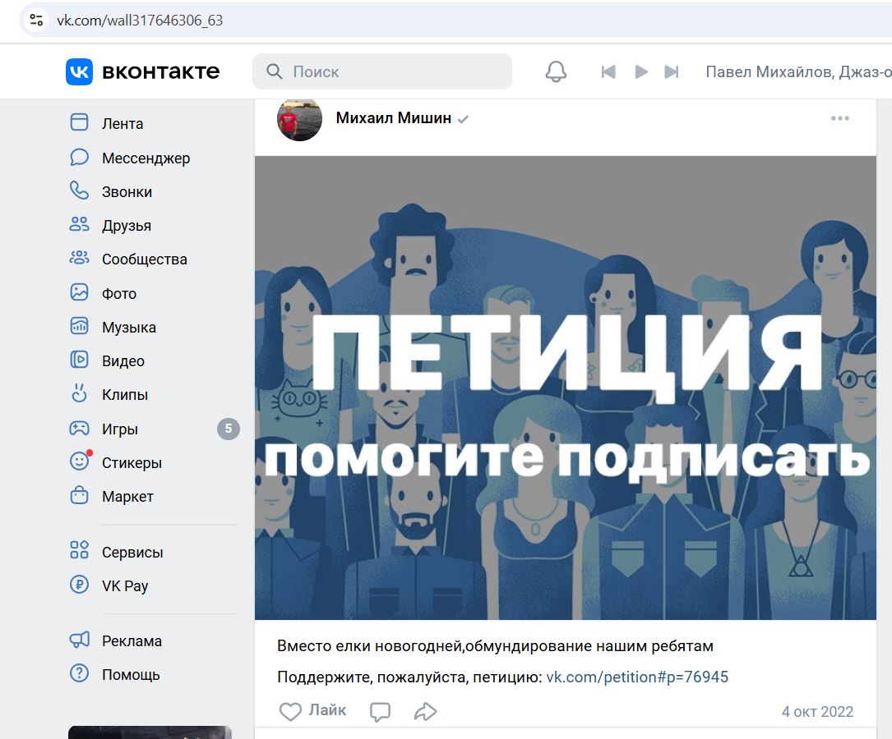This screenshot has height=739, width=892.
Task: Open the post's three-dot options menu
Action: (x=839, y=118)
